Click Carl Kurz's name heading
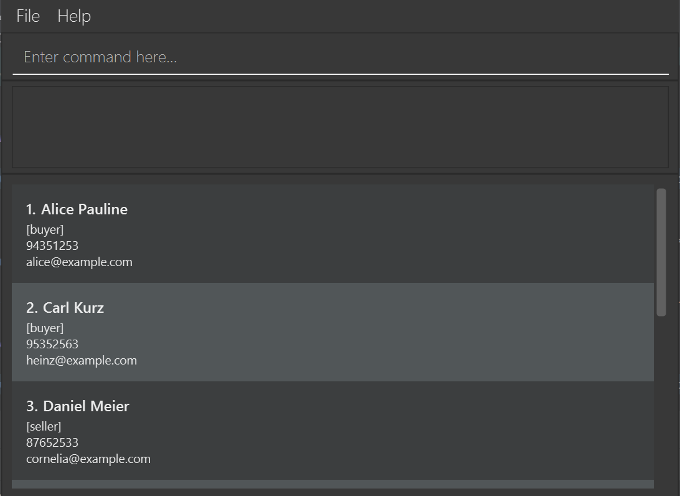 (65, 308)
